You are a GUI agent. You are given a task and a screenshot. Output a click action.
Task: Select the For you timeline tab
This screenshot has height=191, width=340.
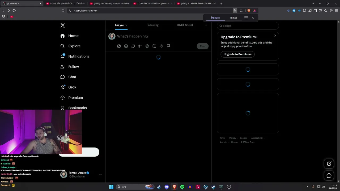click(x=121, y=25)
